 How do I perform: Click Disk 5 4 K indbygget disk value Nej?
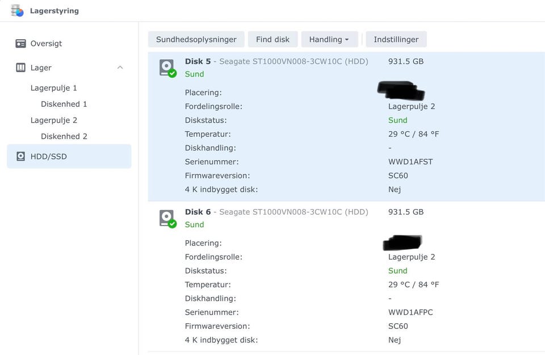[x=395, y=190]
